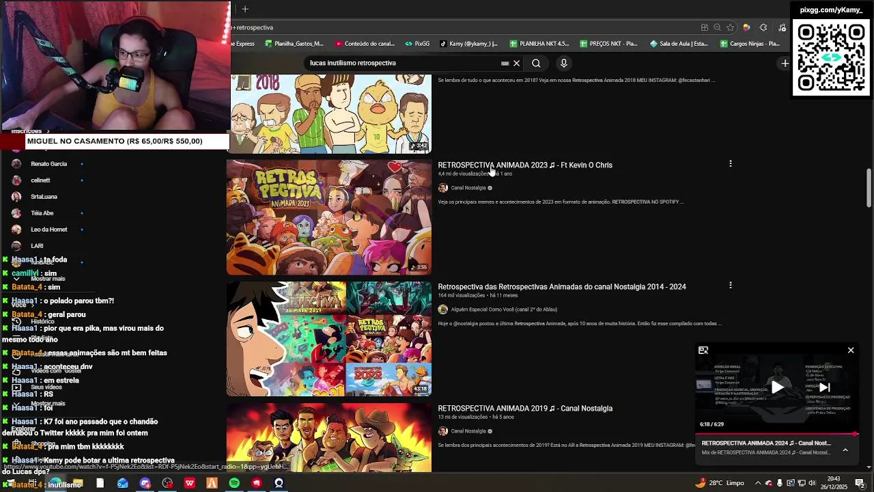The height and width of the screenshot is (492, 874).
Task: Open Sala de Aula bookmark
Action: click(679, 44)
